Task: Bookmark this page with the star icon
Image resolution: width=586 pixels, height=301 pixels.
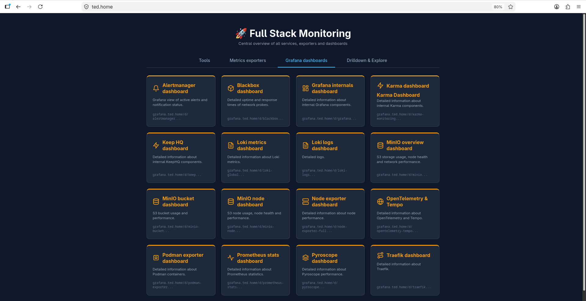Action: tap(511, 7)
